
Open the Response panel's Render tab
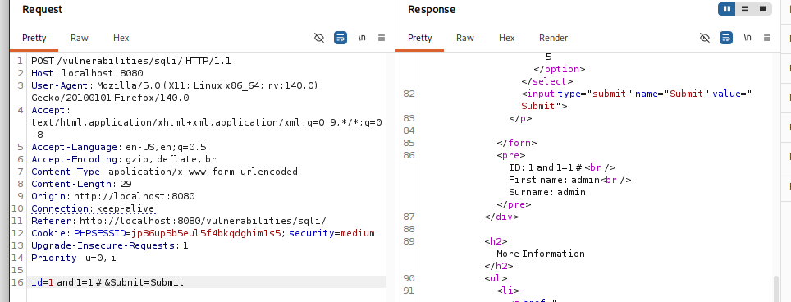click(553, 38)
